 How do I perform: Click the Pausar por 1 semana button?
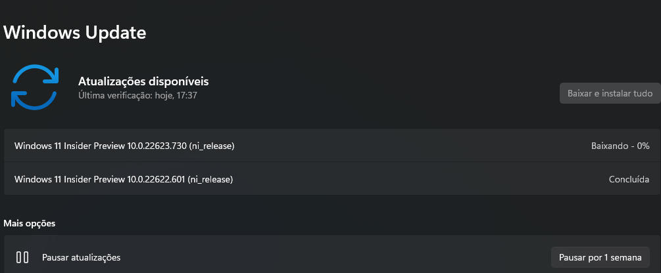point(600,257)
